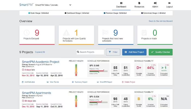This screenshot has height=109, width=191.
Task: Click the SmartPM Report bar icon
Action: tap(98, 82)
